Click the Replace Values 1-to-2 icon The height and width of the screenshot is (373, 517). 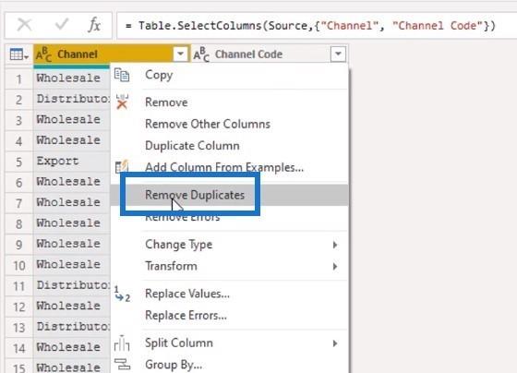[x=122, y=294]
